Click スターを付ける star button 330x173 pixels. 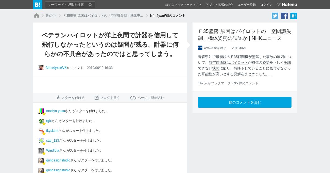click(70, 98)
